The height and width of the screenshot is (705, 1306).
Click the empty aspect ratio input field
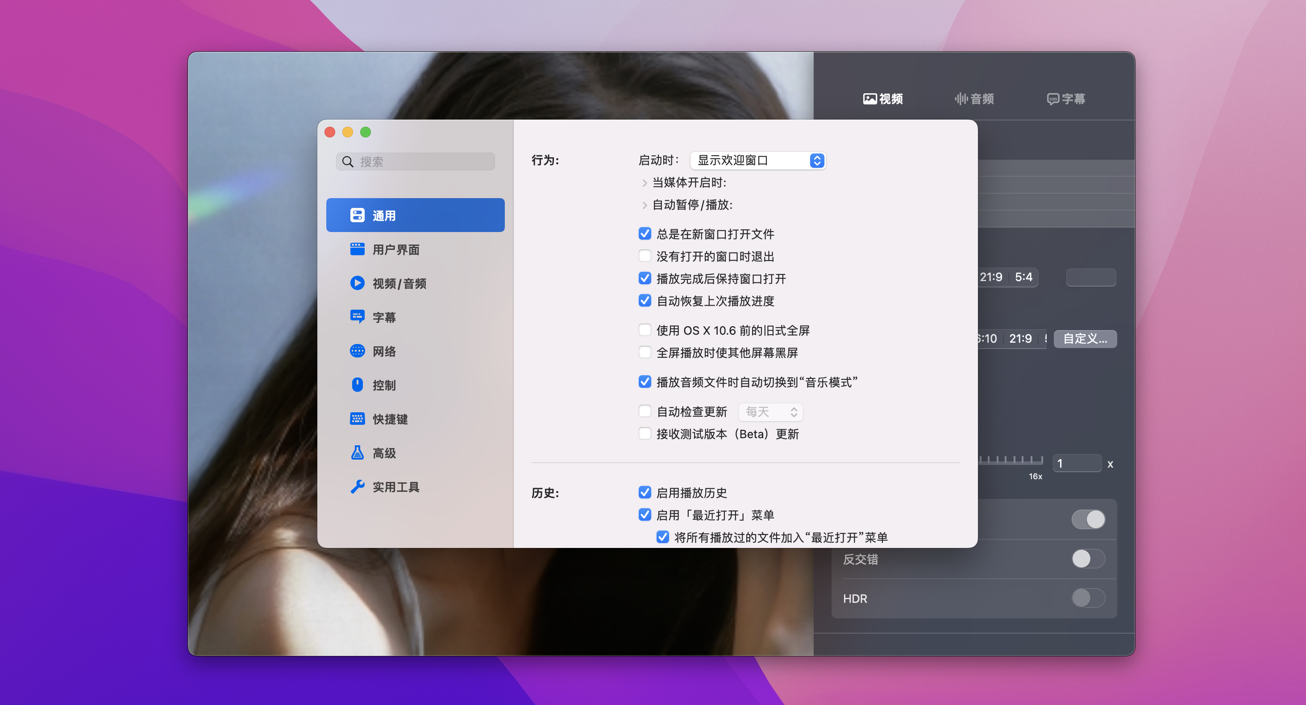(x=1091, y=277)
